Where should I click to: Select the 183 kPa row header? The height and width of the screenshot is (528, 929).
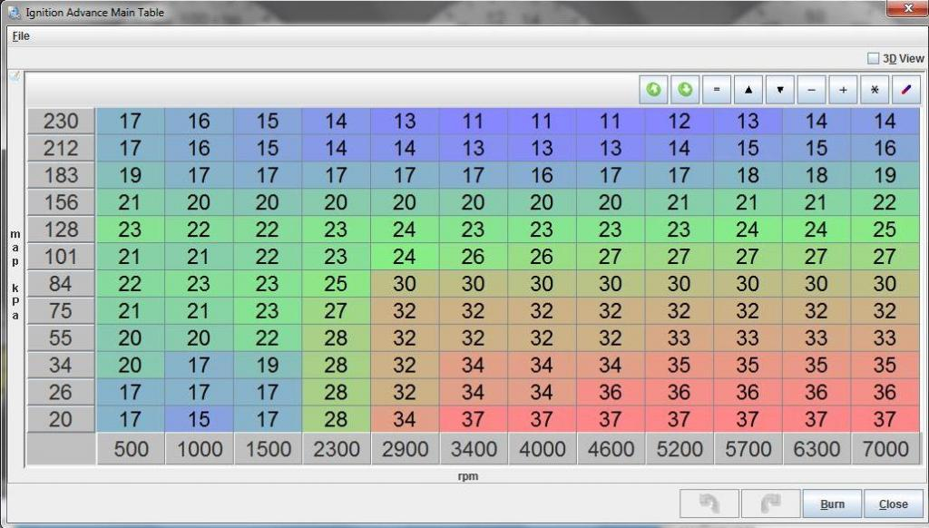[x=61, y=175]
